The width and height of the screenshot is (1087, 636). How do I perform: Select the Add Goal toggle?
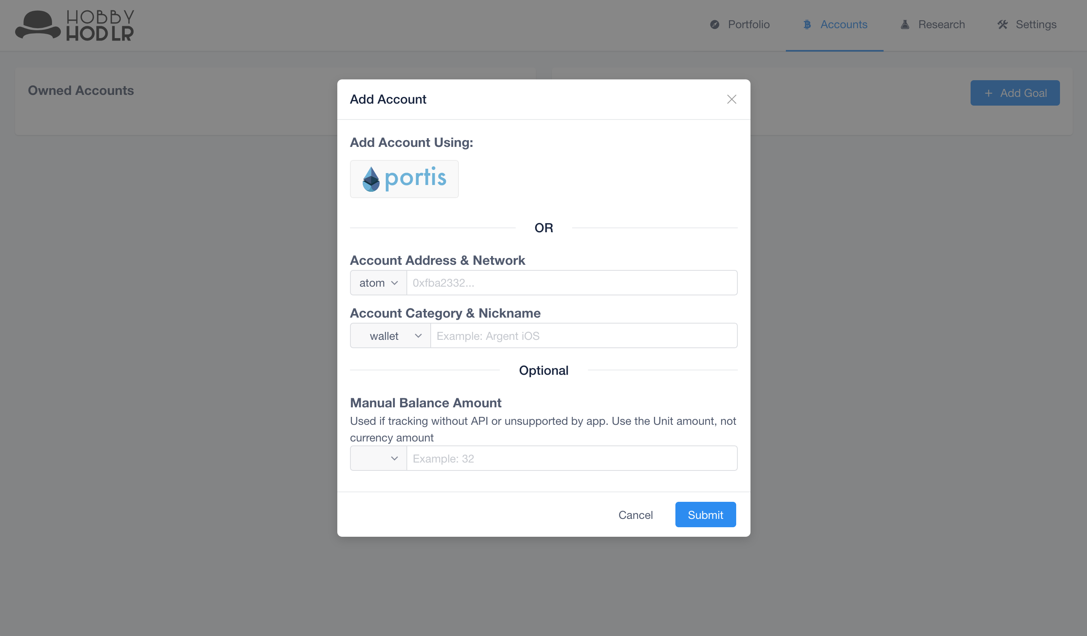coord(1015,93)
